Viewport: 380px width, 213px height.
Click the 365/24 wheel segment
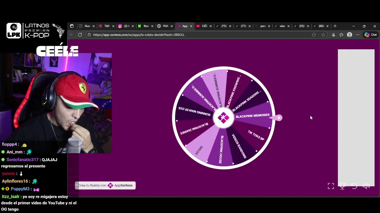click(199, 150)
